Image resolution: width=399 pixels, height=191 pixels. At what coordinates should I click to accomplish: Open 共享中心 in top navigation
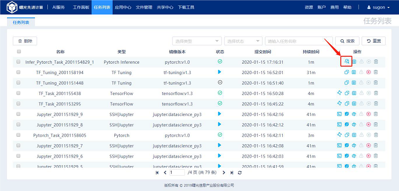pos(165,7)
